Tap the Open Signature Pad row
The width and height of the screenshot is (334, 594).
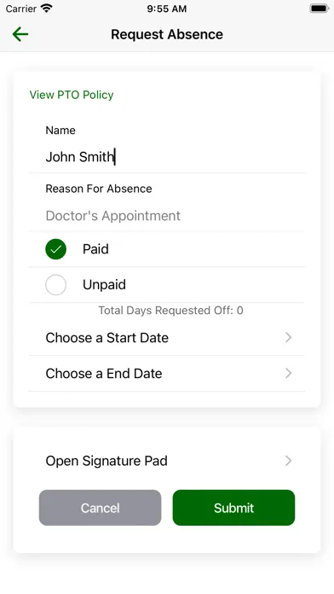point(167,461)
